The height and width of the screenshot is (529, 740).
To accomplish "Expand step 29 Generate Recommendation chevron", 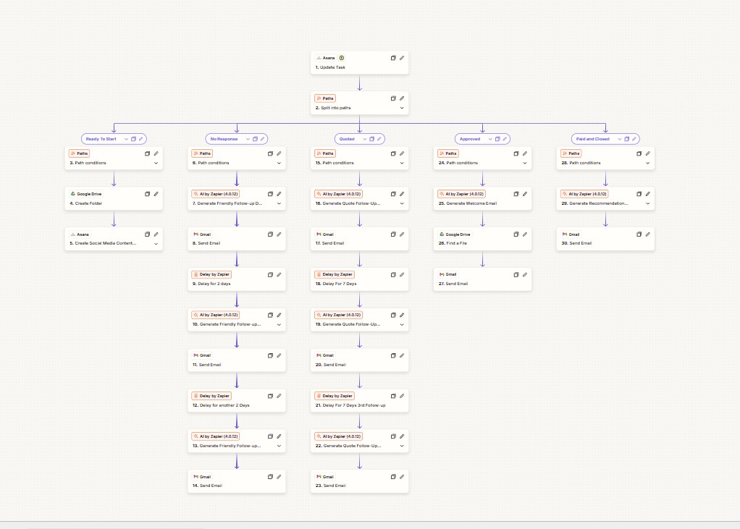I will [648, 203].
